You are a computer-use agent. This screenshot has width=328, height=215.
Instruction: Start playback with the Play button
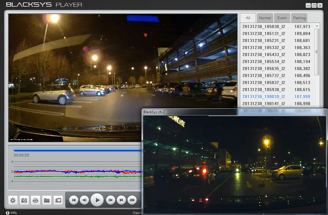tap(97, 200)
